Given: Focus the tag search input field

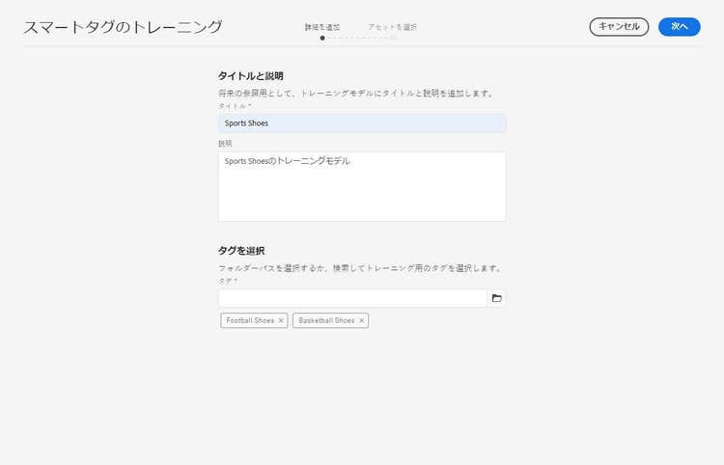Looking at the screenshot, I should point(352,299).
